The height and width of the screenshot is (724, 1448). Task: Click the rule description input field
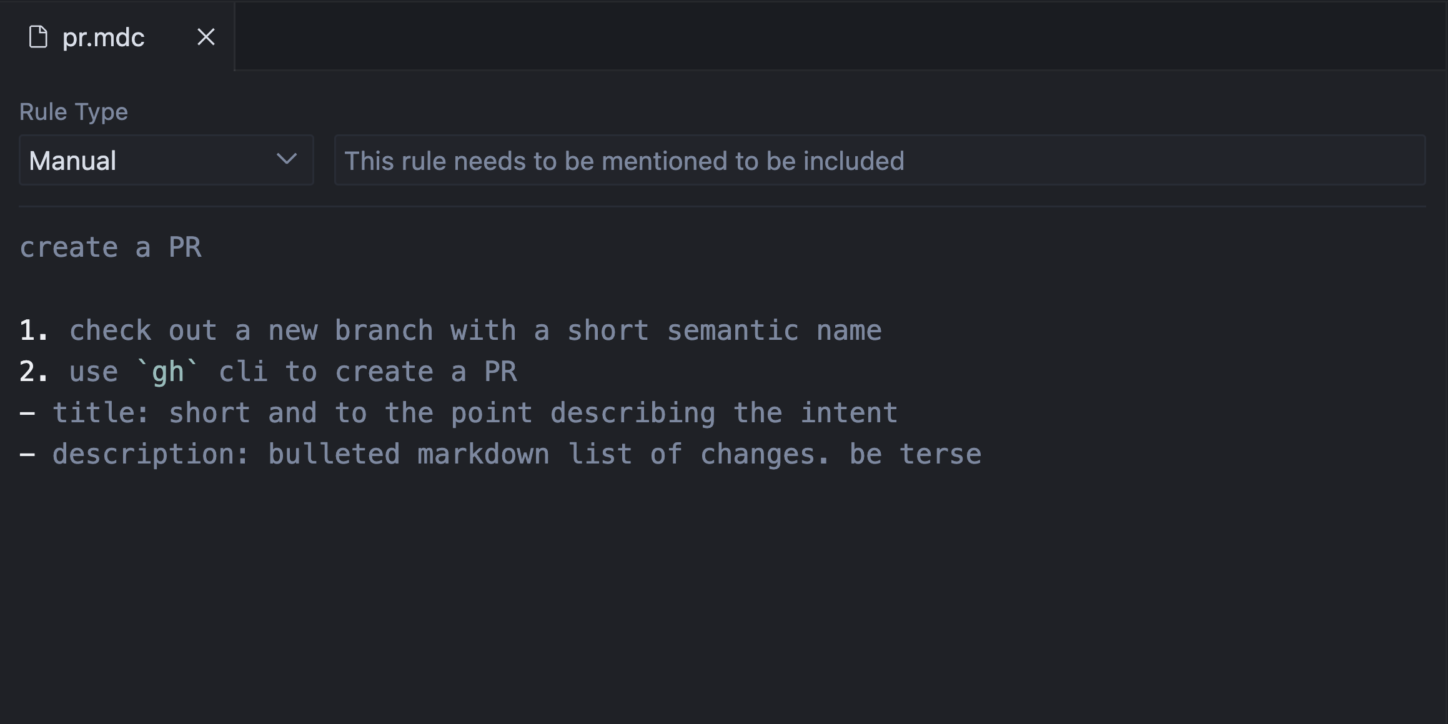coord(880,161)
